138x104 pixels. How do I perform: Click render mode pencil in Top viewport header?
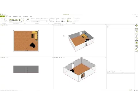(x=4, y=25)
